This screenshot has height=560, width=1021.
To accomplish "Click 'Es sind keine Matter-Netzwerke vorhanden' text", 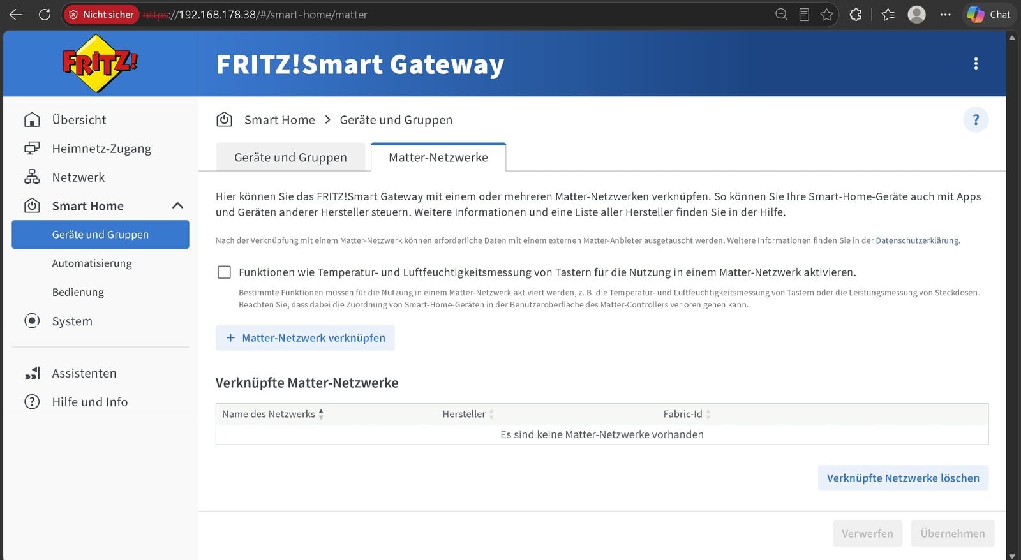I will click(x=602, y=434).
